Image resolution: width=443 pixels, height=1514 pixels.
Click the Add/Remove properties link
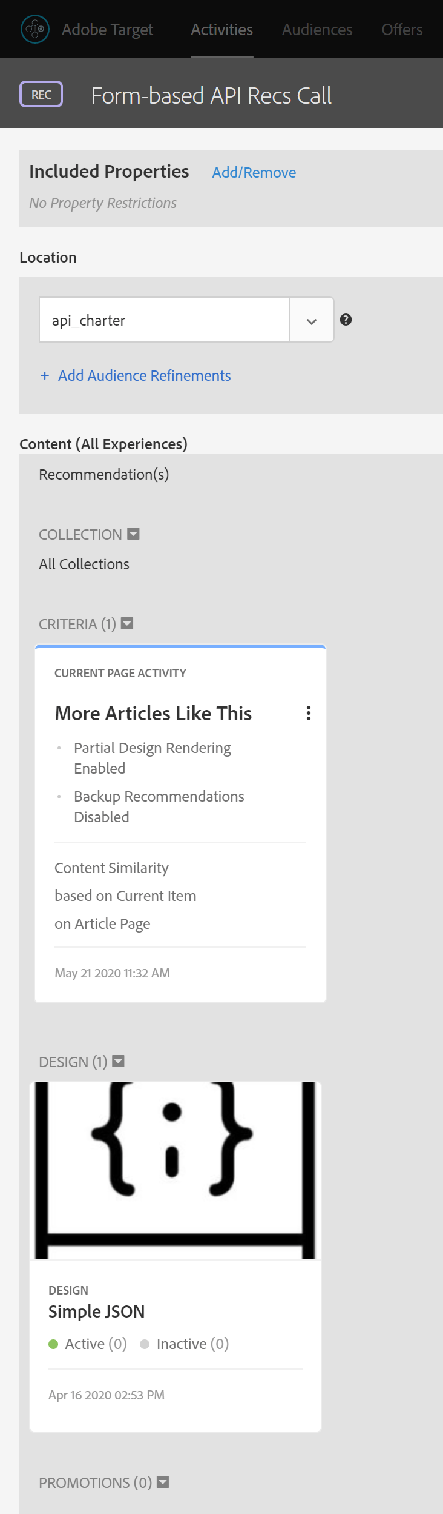pyautogui.click(x=254, y=172)
